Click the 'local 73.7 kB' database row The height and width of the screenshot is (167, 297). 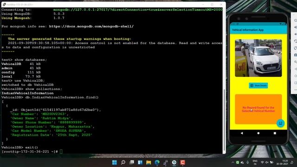click(21, 76)
